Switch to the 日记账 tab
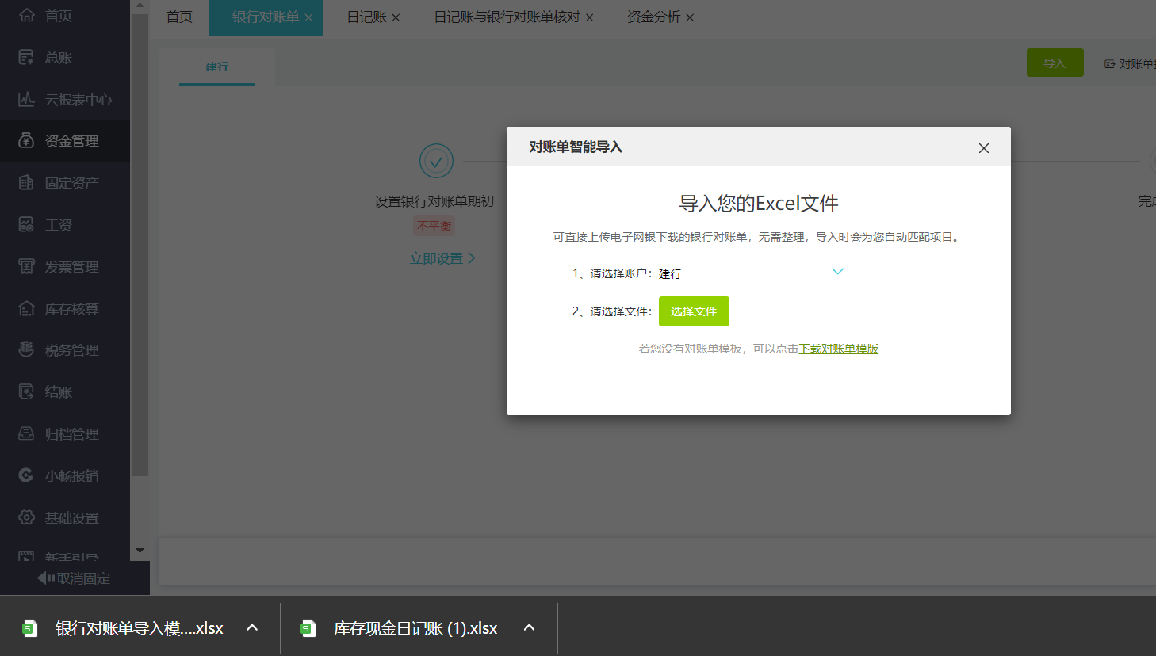The height and width of the screenshot is (656, 1156). (366, 16)
